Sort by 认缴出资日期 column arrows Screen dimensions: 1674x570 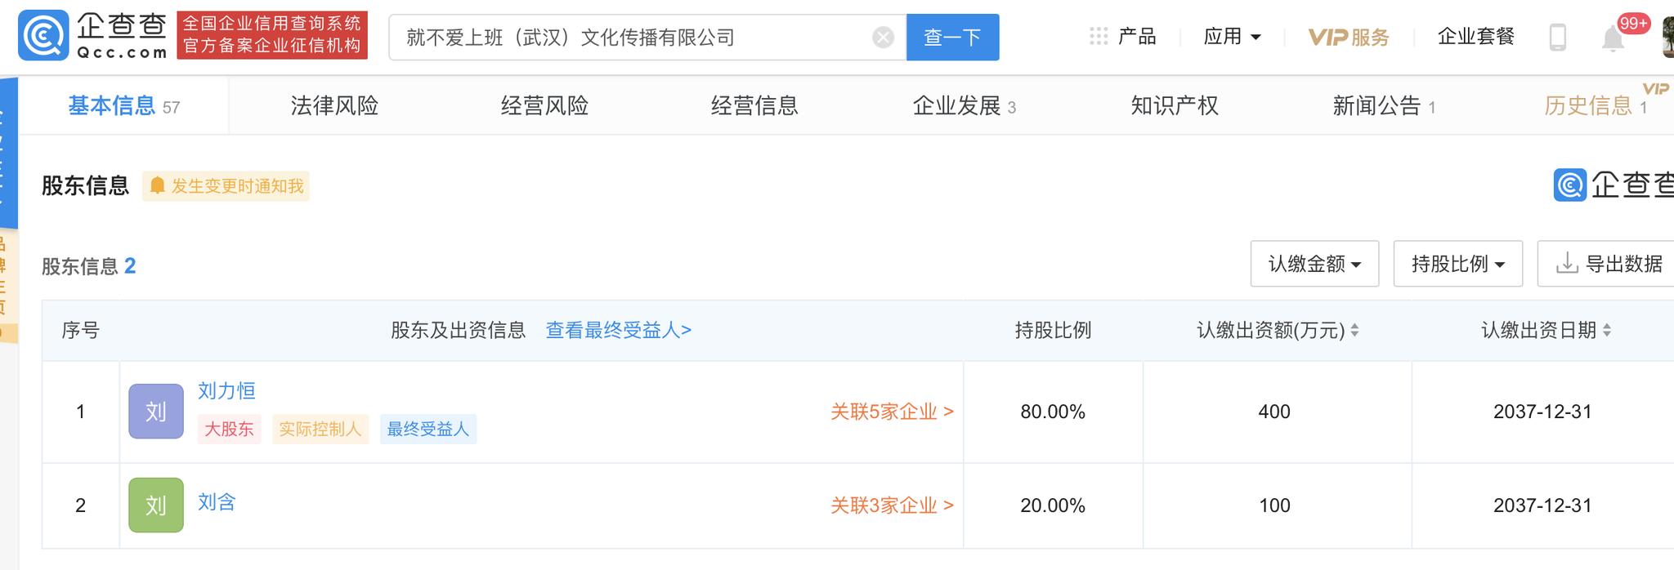(1607, 330)
